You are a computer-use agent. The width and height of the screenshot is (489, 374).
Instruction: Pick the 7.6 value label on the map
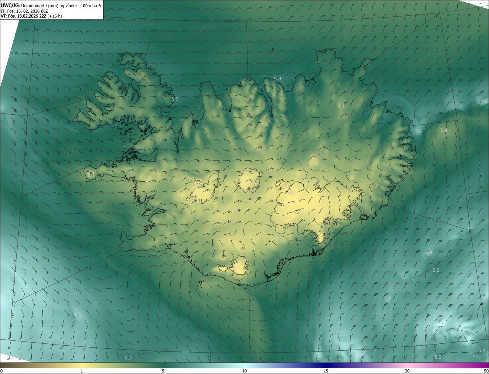[484, 101]
